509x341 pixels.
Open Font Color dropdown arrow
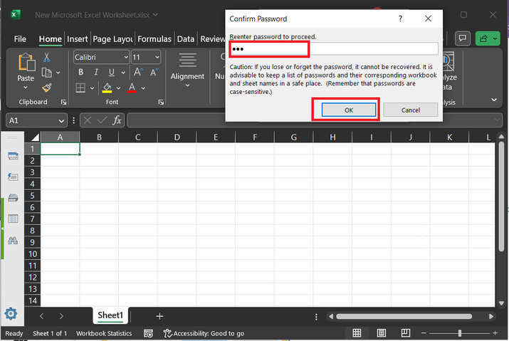click(x=143, y=88)
